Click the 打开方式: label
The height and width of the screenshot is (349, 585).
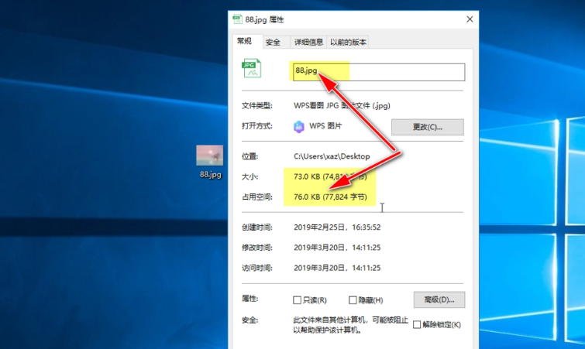(257, 126)
